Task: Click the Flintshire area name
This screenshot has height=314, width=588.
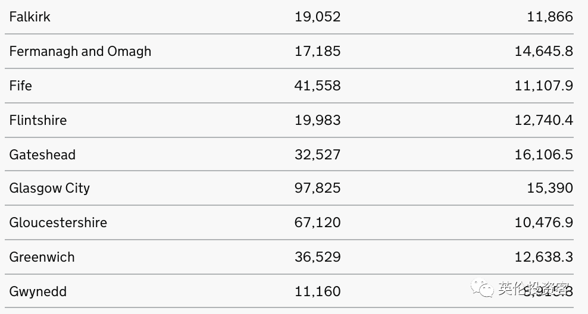Action: point(38,120)
